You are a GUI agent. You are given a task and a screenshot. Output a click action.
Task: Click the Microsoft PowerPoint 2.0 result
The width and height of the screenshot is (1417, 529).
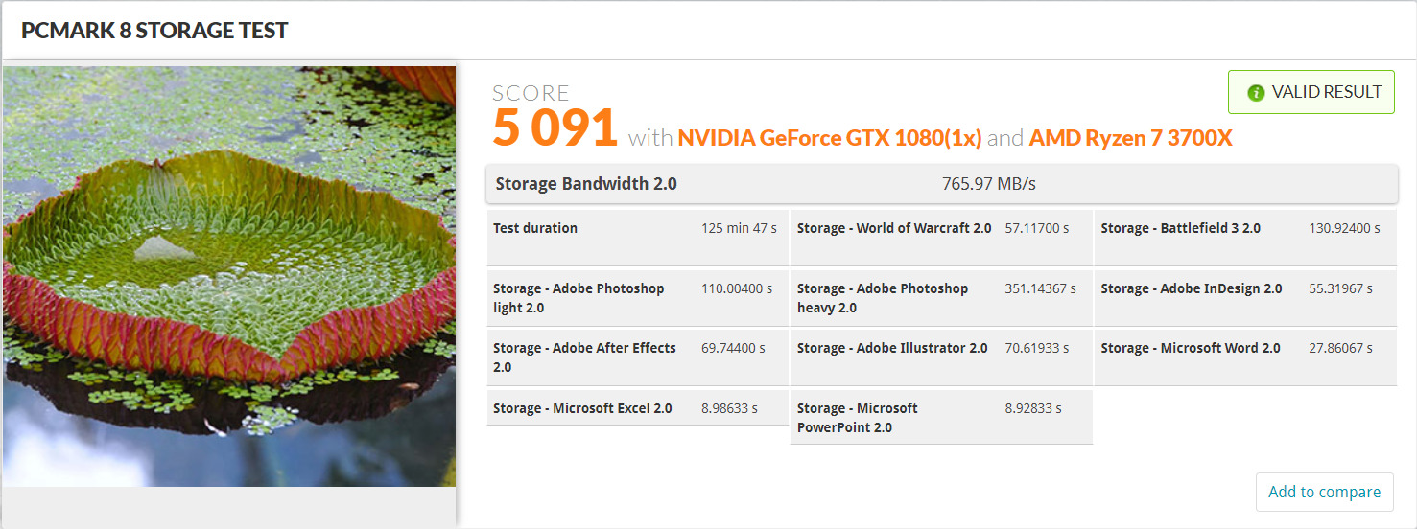click(940, 418)
